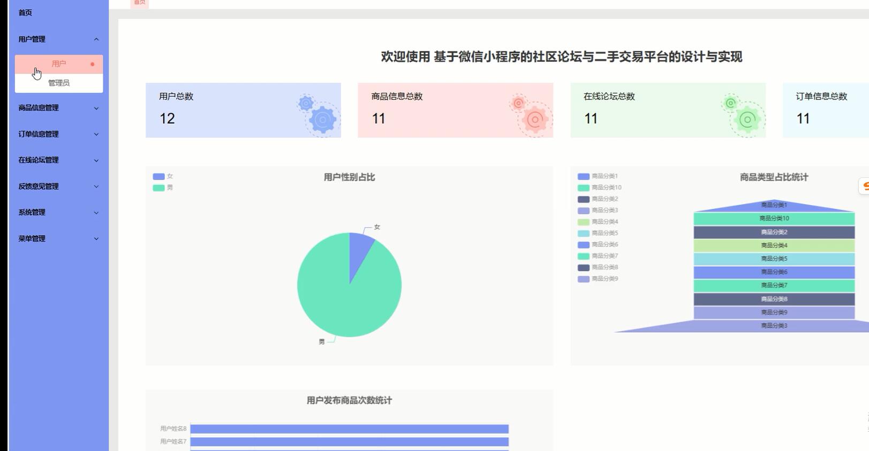Toggle legend 商品分类6 in funnel chart
The width and height of the screenshot is (869, 451).
click(598, 245)
